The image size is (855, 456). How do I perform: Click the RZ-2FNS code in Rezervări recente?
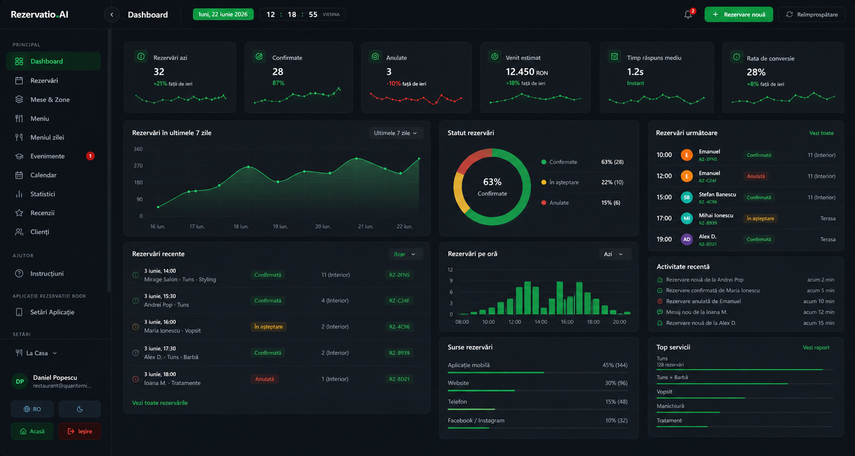click(399, 275)
